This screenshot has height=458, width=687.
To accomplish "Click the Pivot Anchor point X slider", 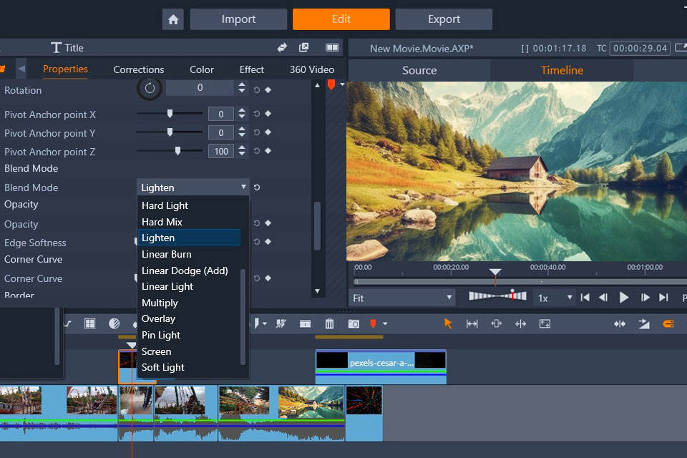I will 170,114.
